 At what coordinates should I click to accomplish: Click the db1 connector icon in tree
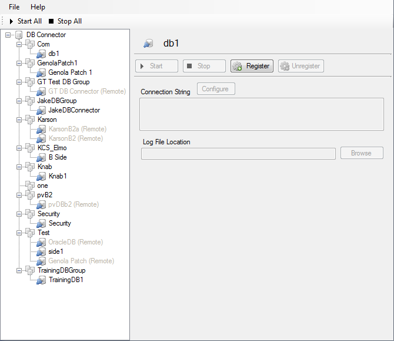click(x=42, y=54)
